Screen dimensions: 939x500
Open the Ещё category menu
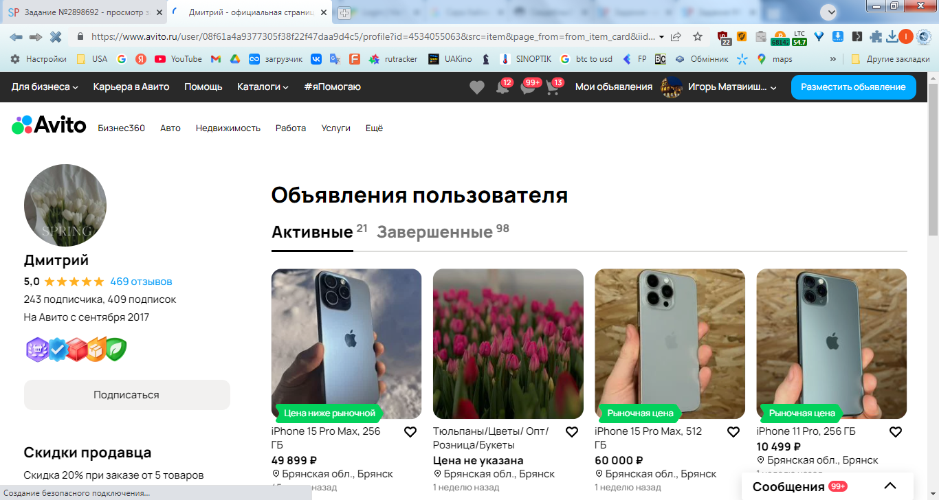[x=374, y=128]
